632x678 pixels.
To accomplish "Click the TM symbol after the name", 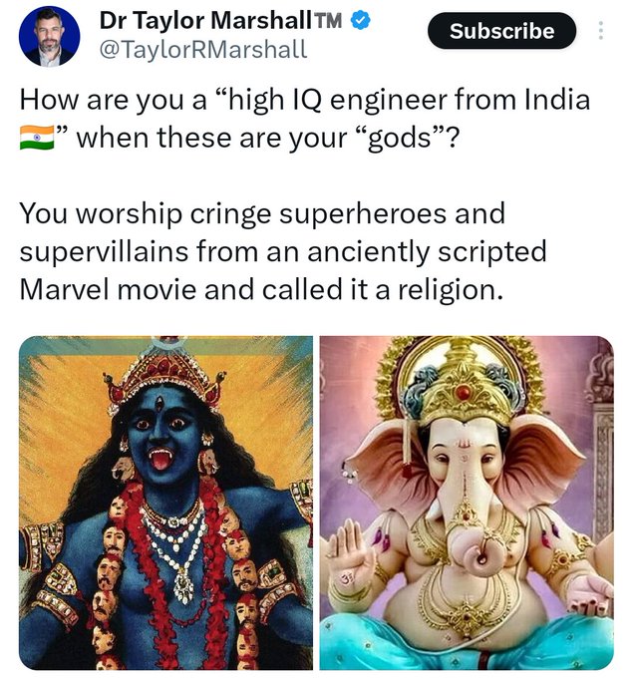I will (x=328, y=21).
